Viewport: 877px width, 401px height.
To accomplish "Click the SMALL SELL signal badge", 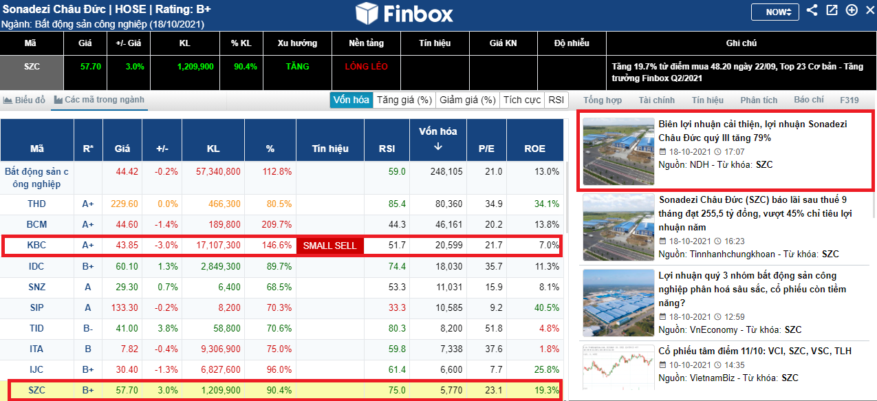I will pyautogui.click(x=330, y=246).
